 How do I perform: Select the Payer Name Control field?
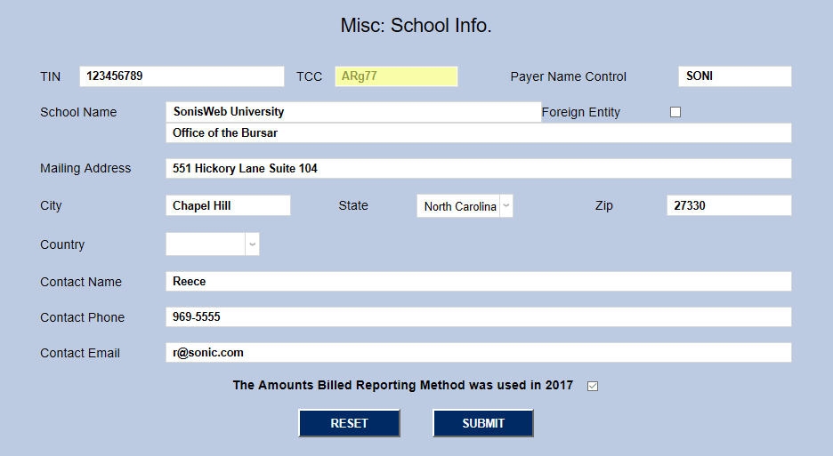[x=734, y=76]
